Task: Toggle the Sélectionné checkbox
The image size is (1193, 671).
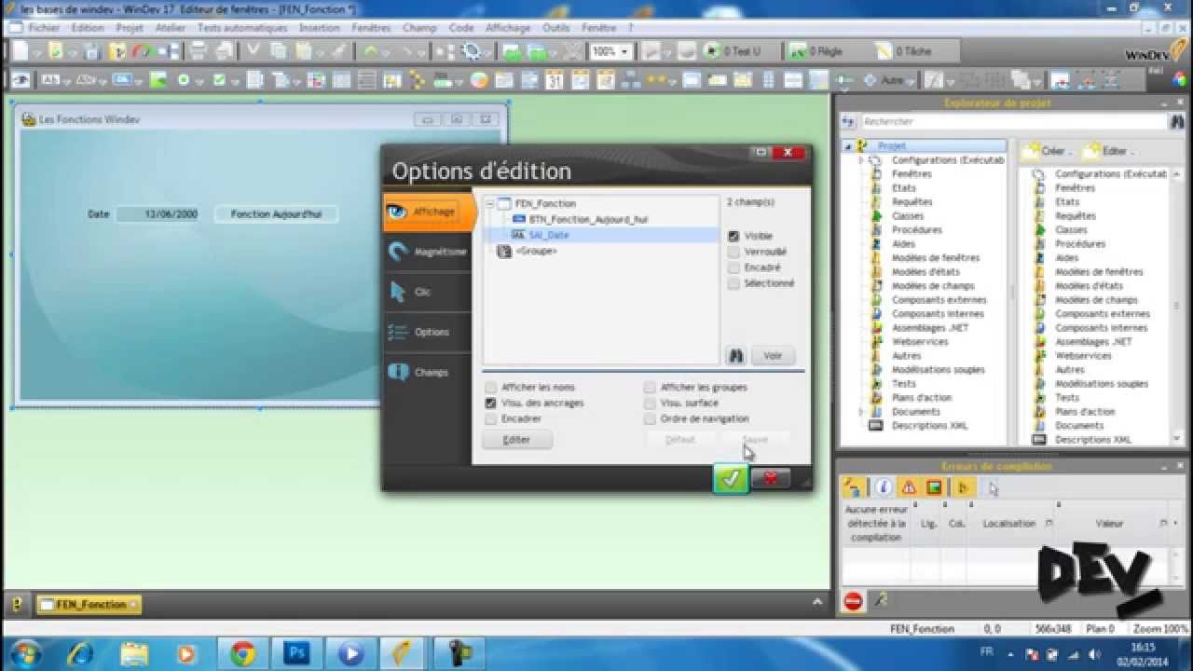Action: [x=734, y=283]
